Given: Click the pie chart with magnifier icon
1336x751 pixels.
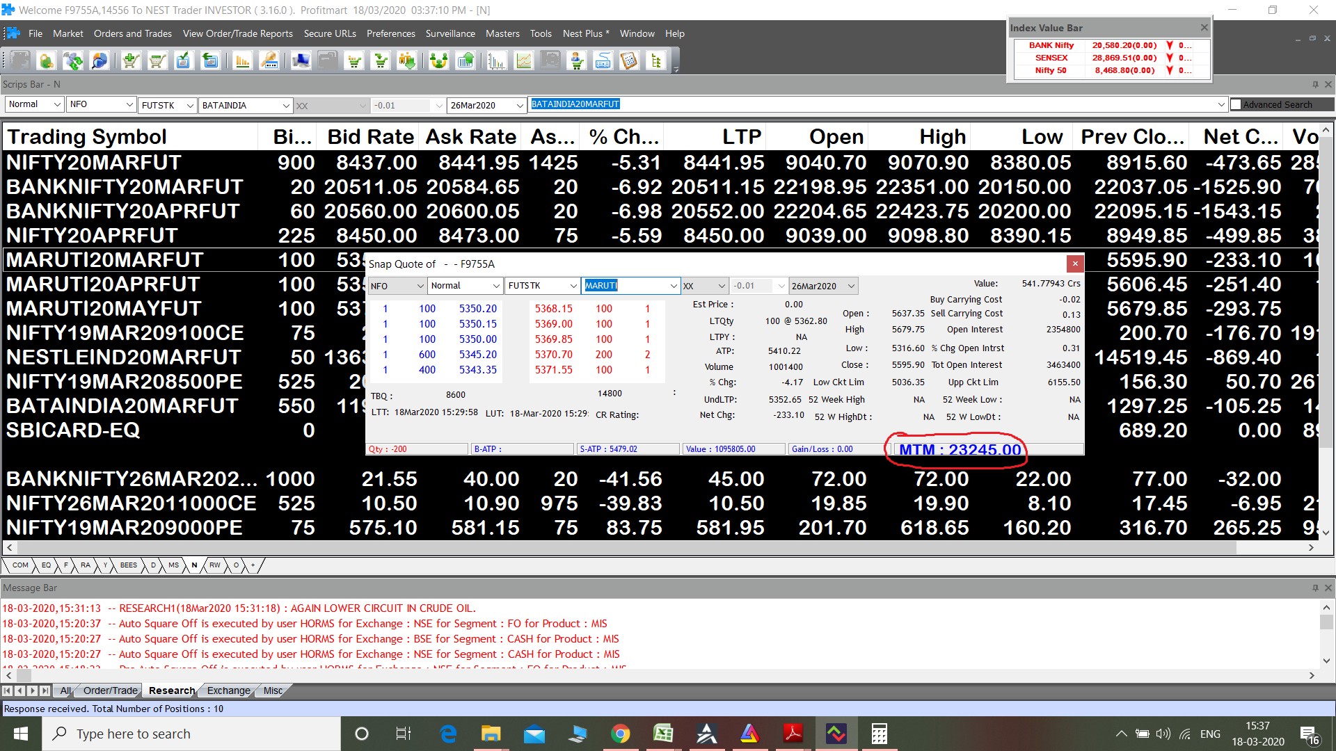Looking at the screenshot, I should pos(100,61).
